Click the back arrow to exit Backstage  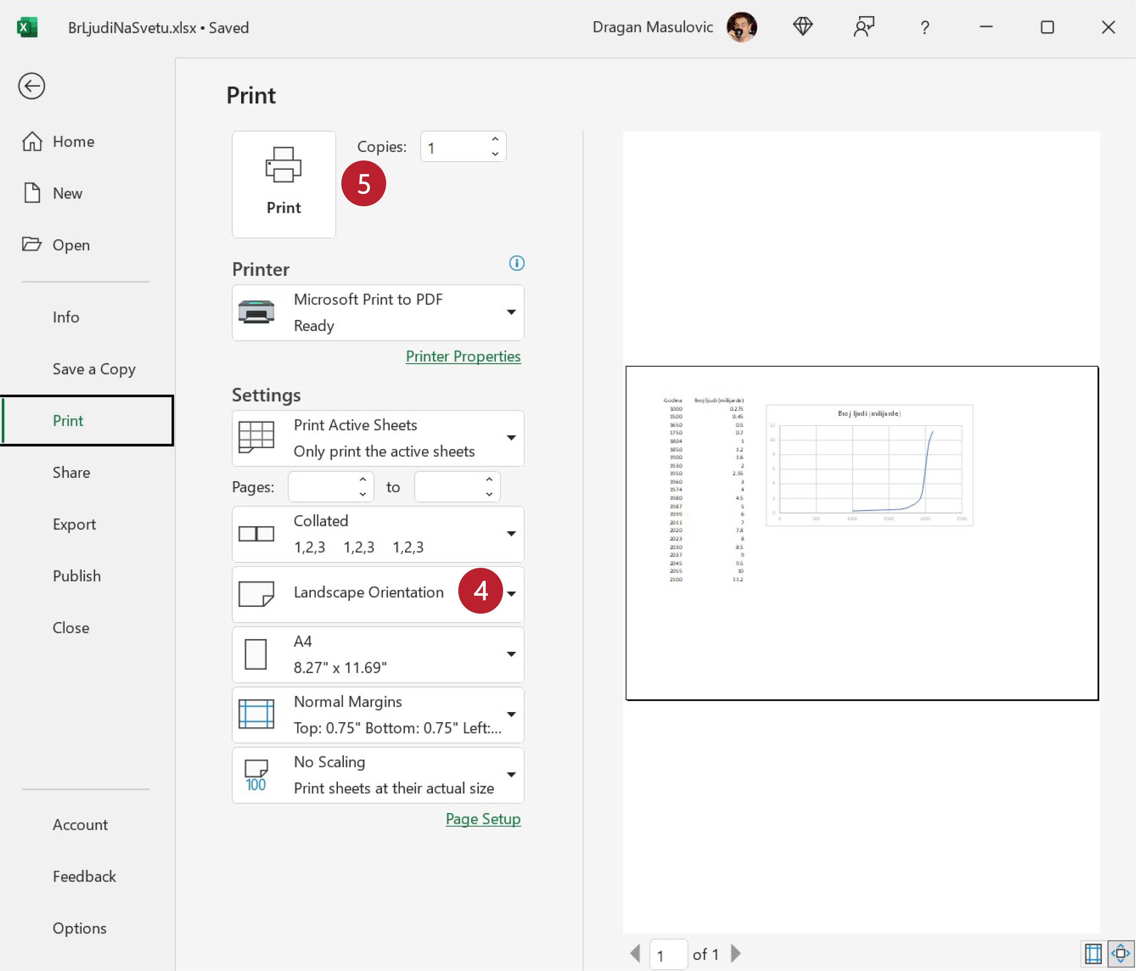point(31,86)
